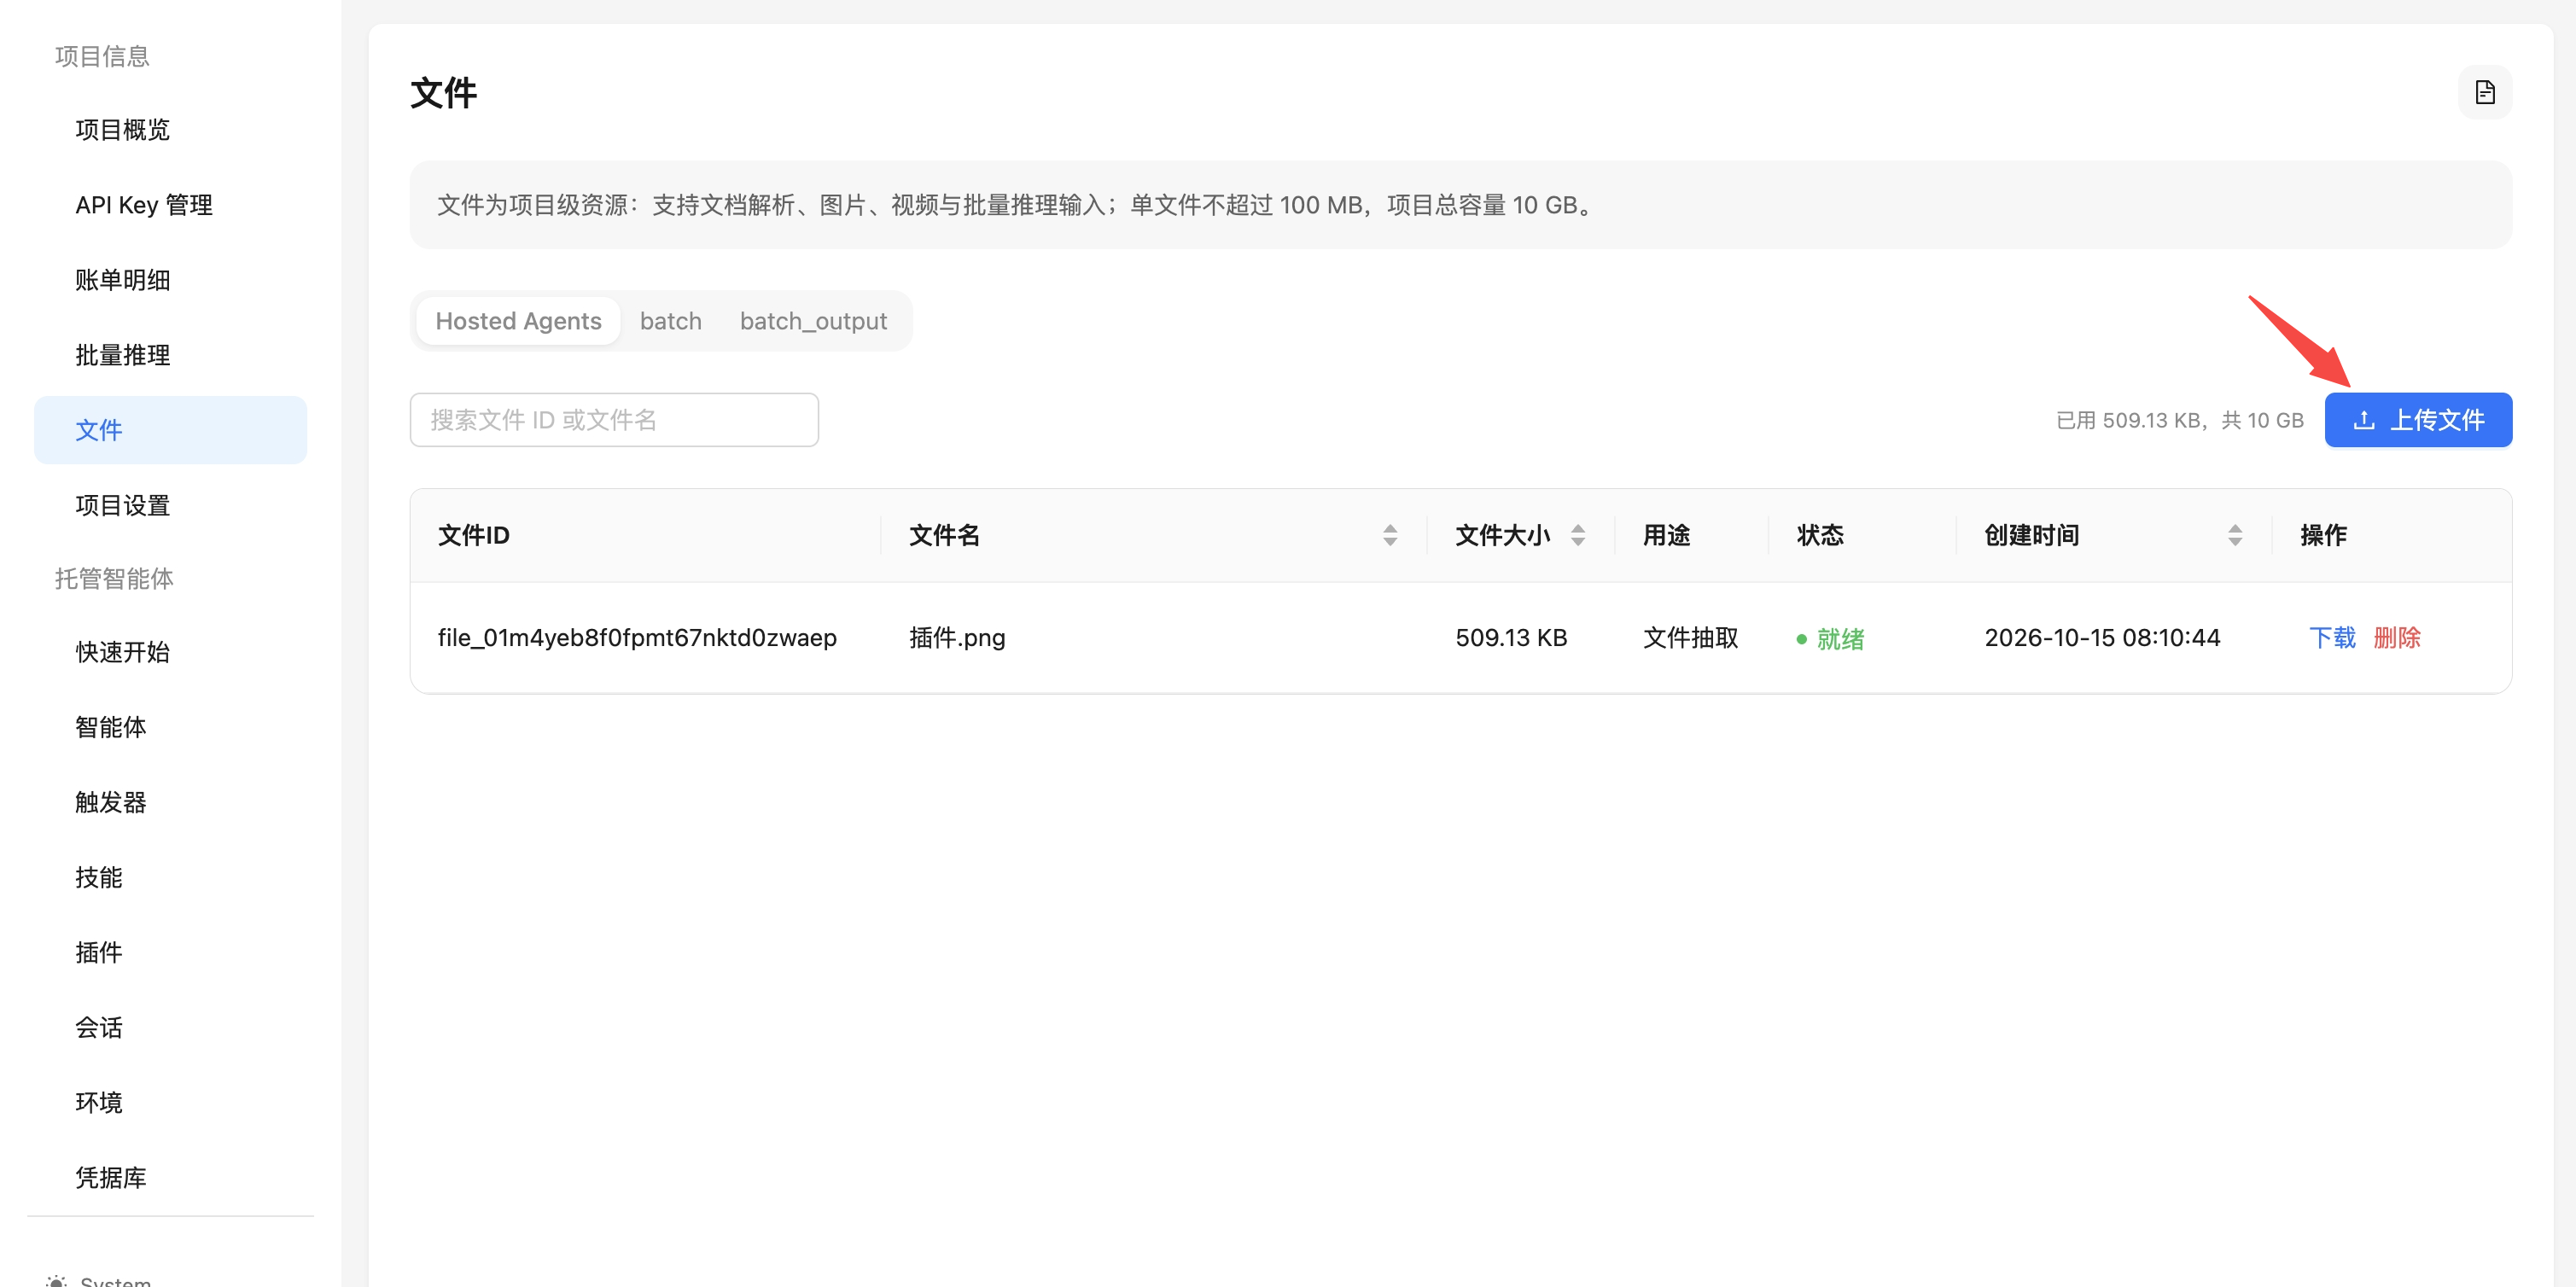This screenshot has width=2576, height=1287.
Task: Sort table by 文件大小 column arrows
Action: 1577,535
